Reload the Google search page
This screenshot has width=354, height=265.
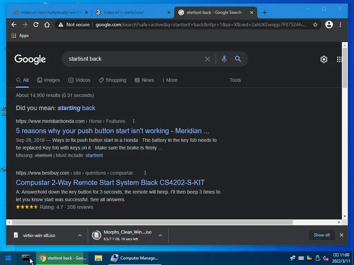coord(36,24)
